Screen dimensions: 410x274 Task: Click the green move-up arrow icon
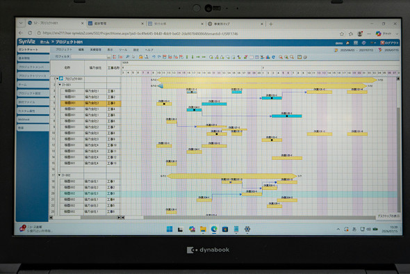pos(187,57)
